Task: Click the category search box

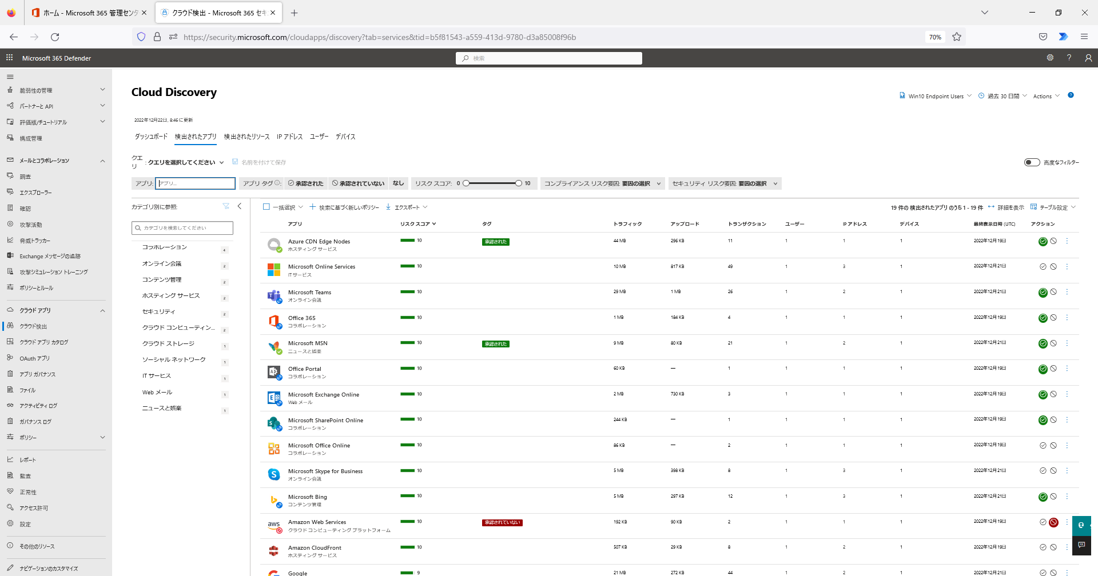Action: tap(182, 228)
